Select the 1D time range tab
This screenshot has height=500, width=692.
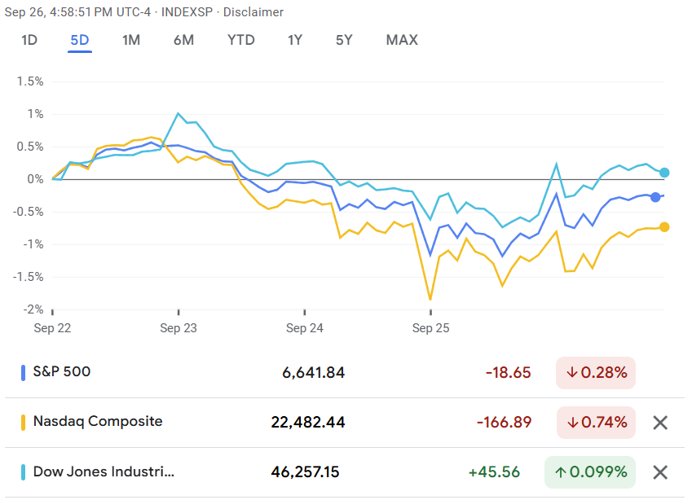[x=29, y=40]
